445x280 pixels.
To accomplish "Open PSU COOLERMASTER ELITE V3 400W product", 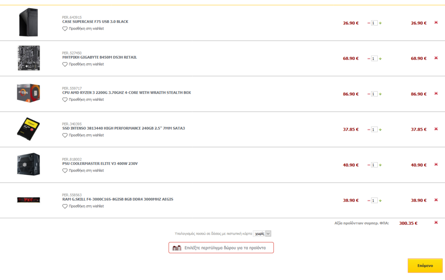I will [x=100, y=164].
